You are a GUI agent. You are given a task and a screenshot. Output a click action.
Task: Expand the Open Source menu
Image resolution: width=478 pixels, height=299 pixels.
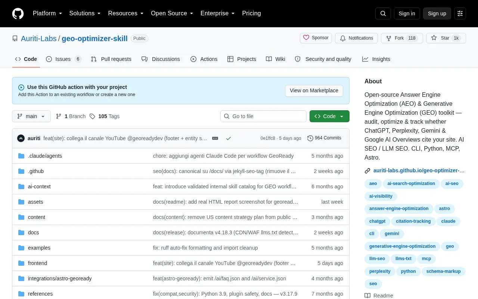pos(172,13)
